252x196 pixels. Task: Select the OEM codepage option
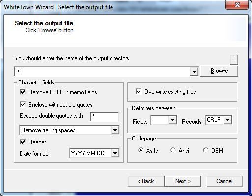(205, 150)
